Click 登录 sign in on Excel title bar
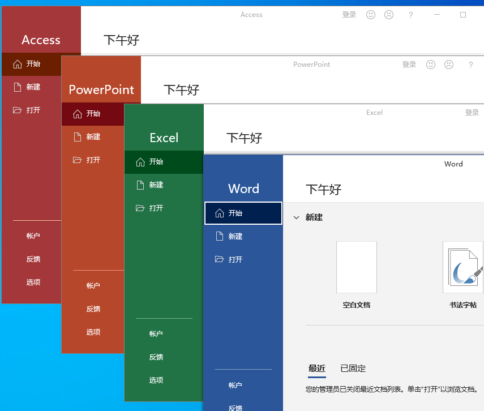 point(472,112)
